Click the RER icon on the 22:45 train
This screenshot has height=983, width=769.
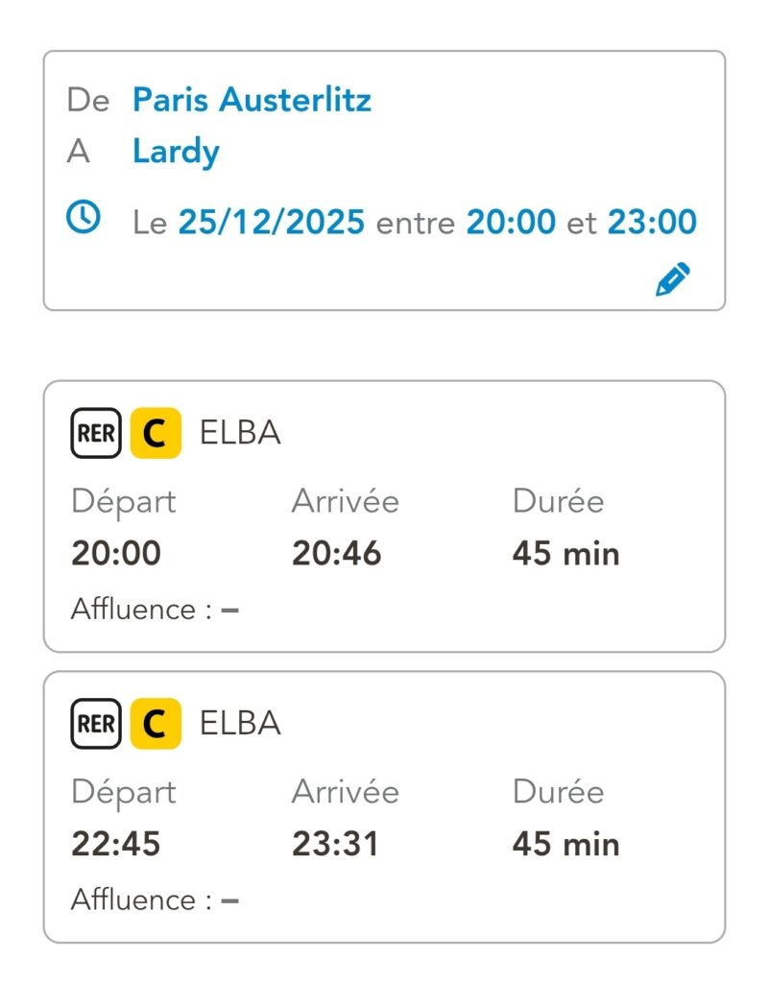(x=96, y=723)
